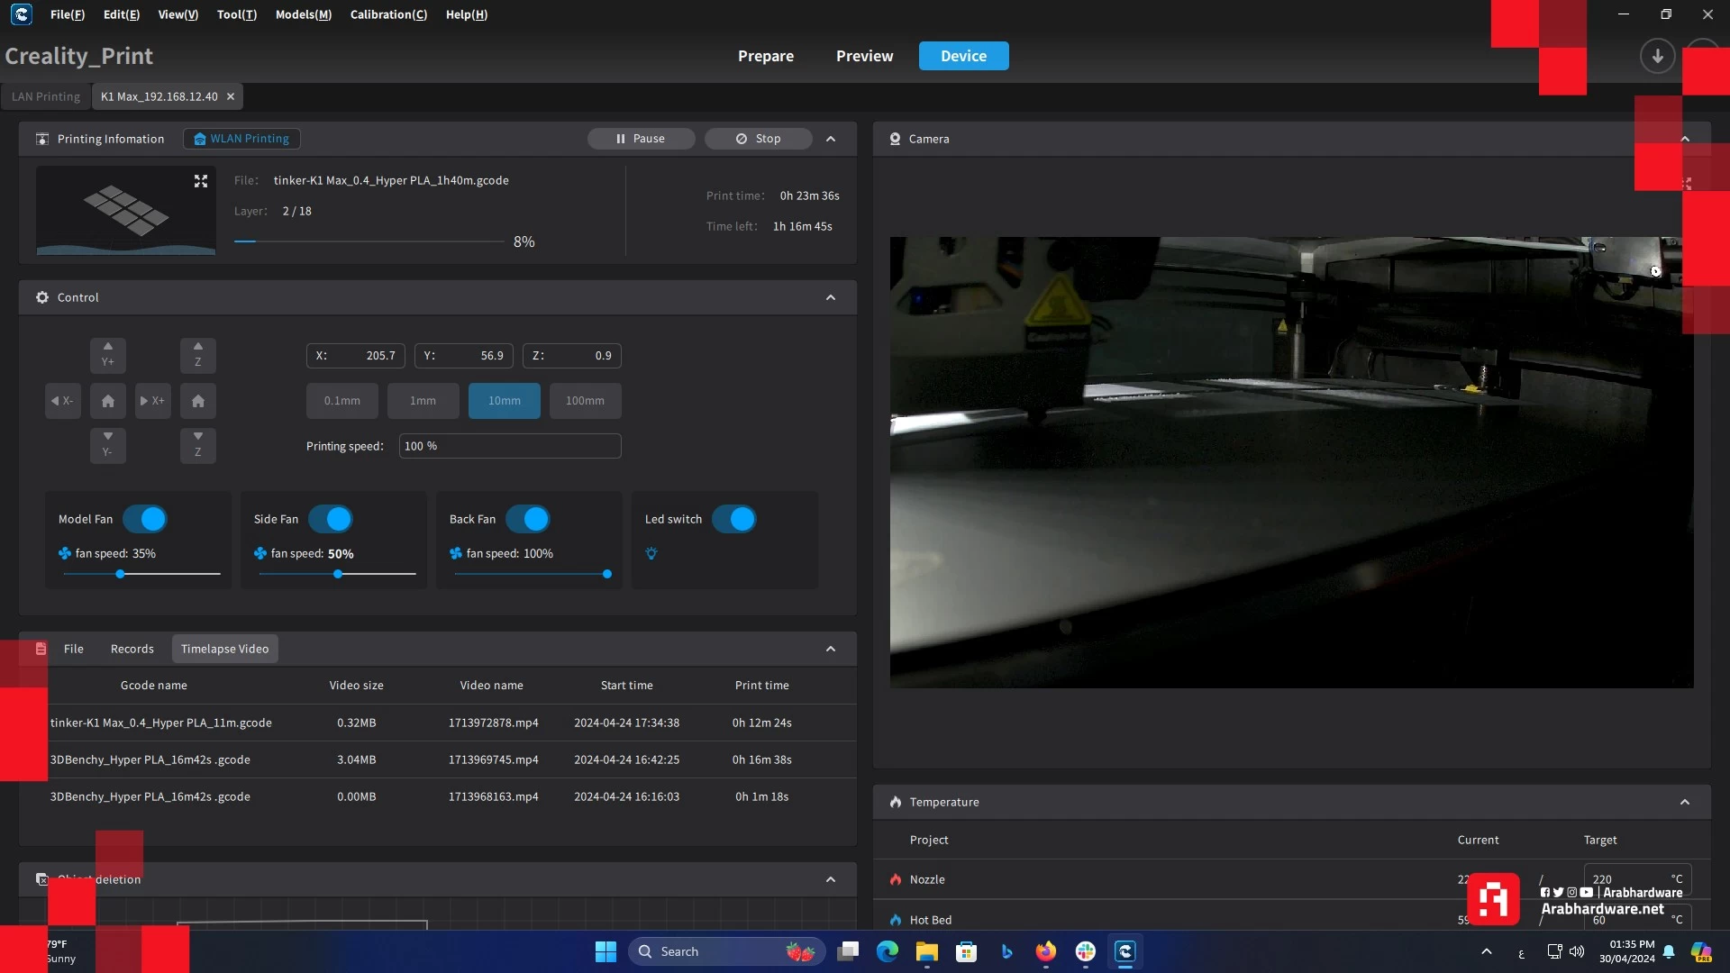Image resolution: width=1730 pixels, height=973 pixels.
Task: Click the Printing speed input field
Action: click(x=510, y=446)
